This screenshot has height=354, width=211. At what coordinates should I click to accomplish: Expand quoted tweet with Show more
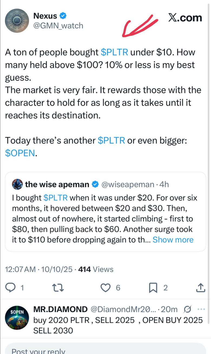(x=173, y=240)
